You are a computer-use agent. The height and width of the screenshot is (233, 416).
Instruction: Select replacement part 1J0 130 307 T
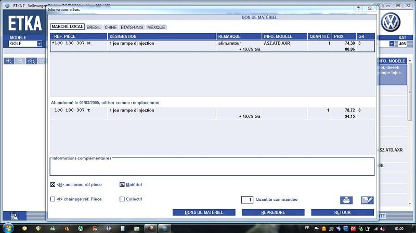pyautogui.click(x=212, y=113)
